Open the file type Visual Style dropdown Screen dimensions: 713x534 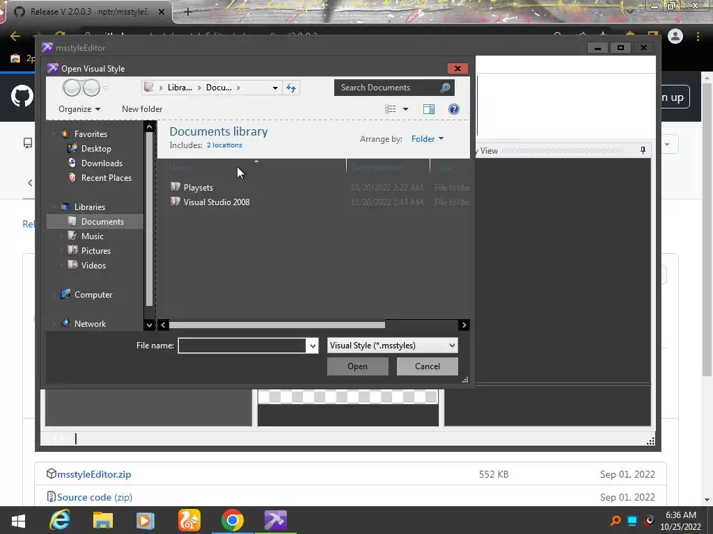[393, 346]
